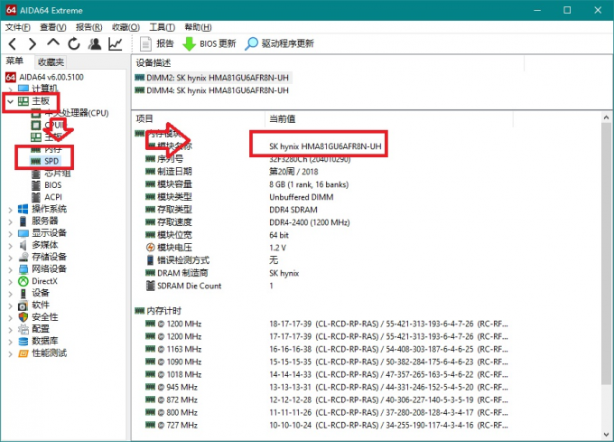Go up one level with the Up arrow
This screenshot has height=442, width=614.
(53, 43)
